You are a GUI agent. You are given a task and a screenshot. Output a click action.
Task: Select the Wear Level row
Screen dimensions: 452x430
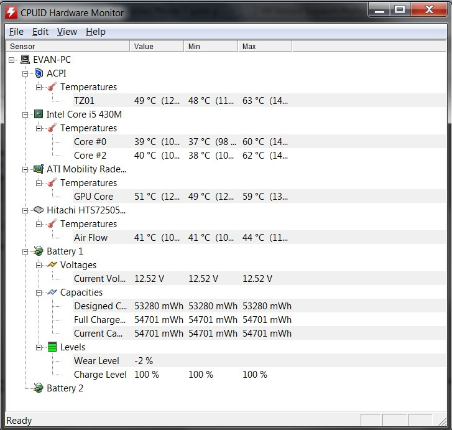pyautogui.click(x=259, y=360)
